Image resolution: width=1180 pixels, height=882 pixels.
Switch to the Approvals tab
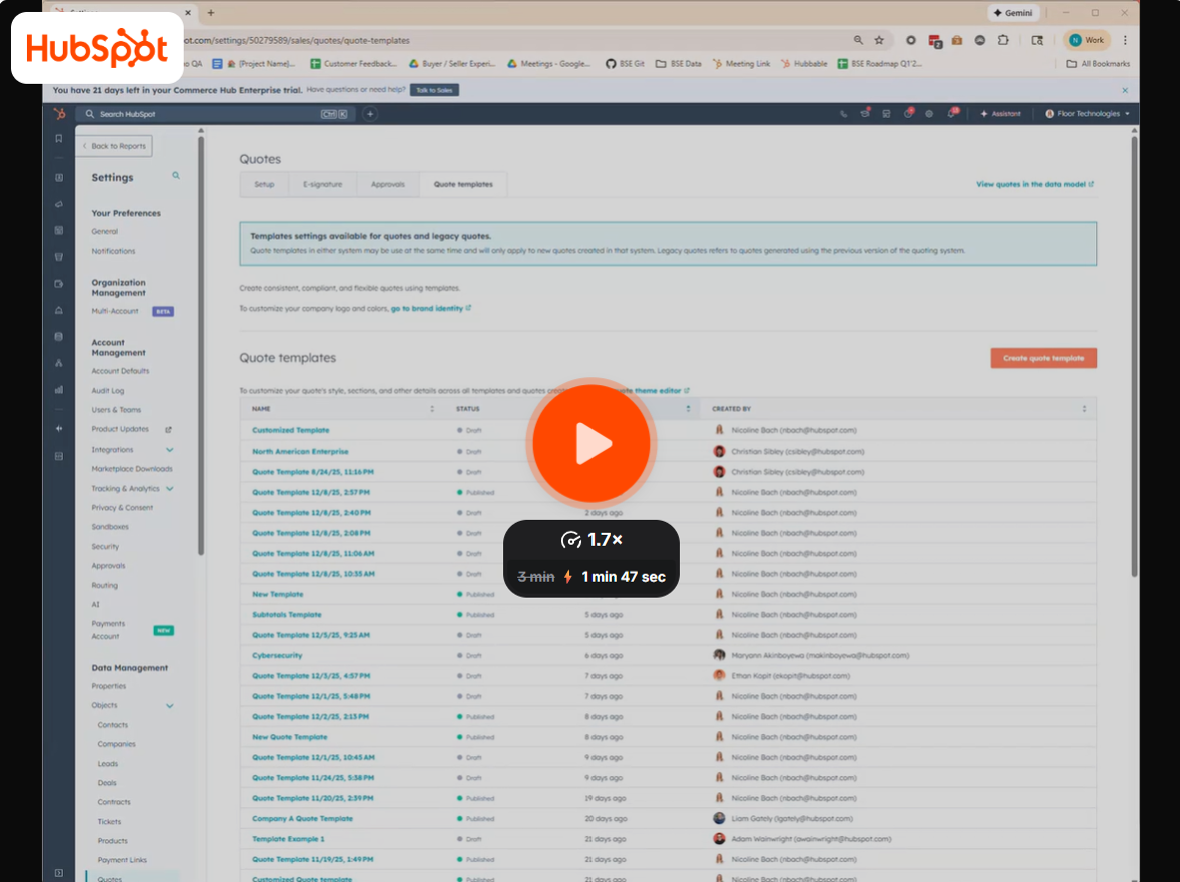[387, 185]
